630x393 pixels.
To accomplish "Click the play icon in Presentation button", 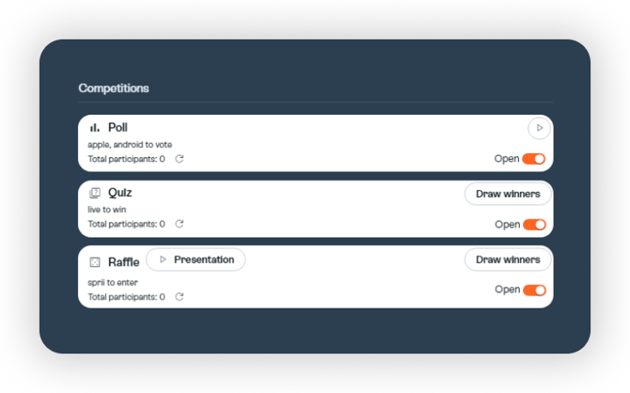I will (x=162, y=259).
